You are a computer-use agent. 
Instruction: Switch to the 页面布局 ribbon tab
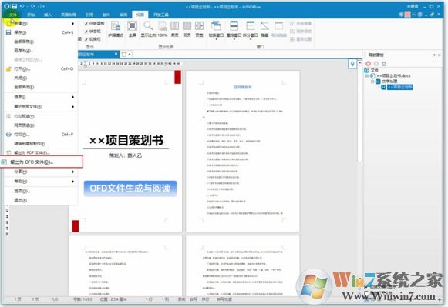(69, 15)
